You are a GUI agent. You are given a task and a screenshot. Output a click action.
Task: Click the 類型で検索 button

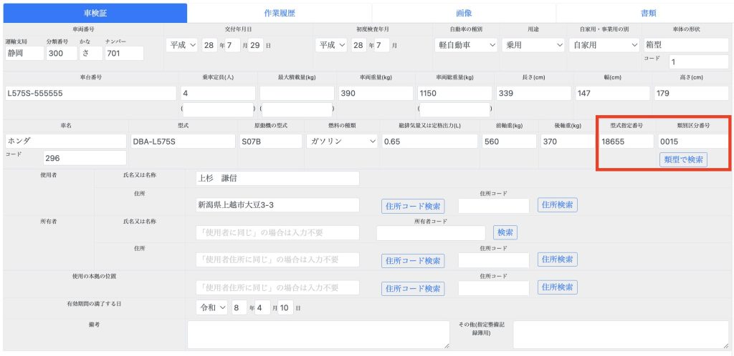[683, 159]
